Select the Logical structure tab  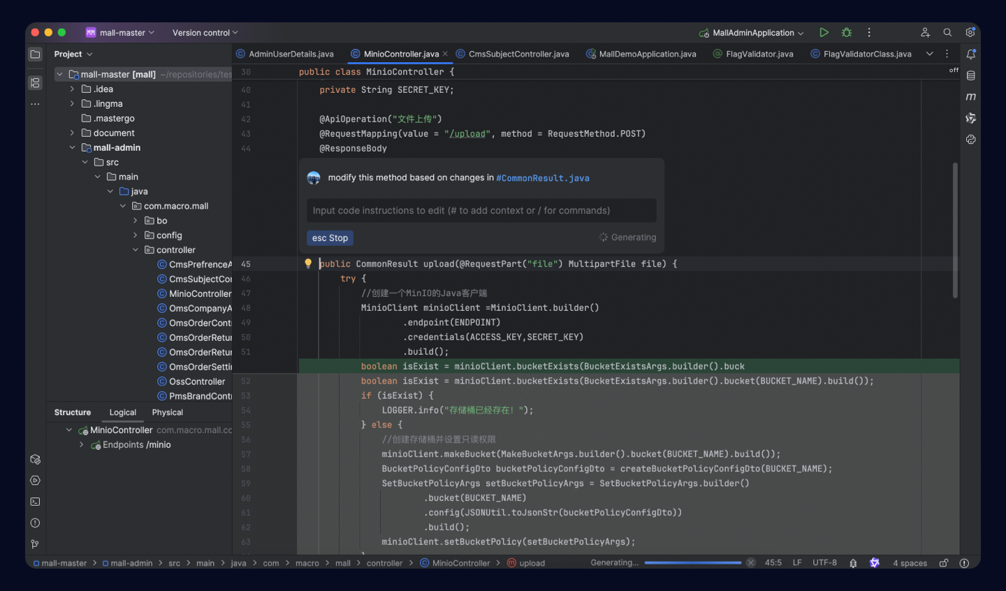coord(123,412)
